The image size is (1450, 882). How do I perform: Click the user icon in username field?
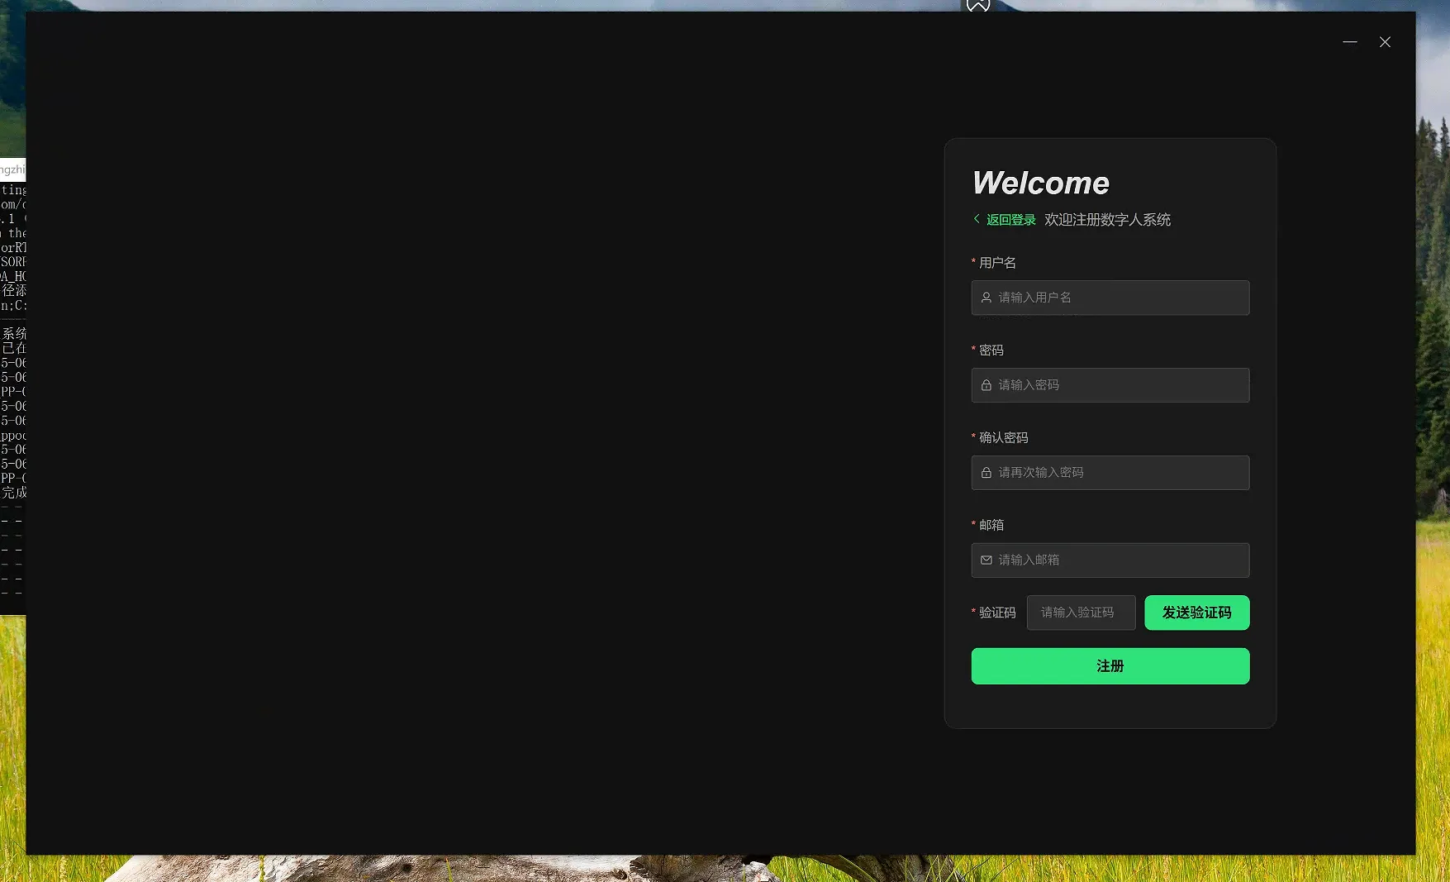[x=986, y=298]
